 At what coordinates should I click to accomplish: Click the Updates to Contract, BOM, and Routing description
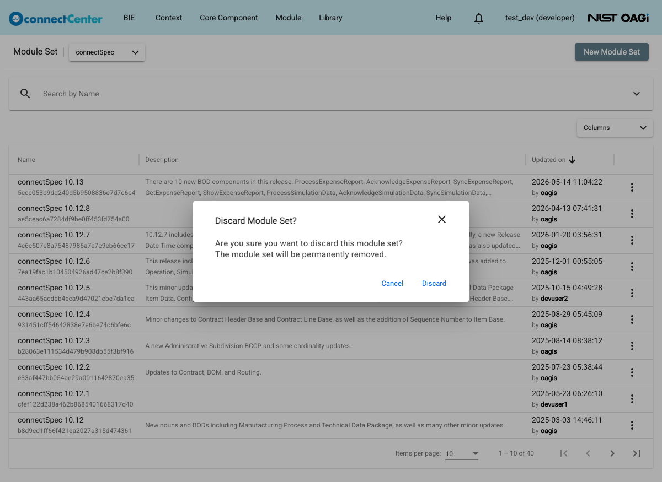(203, 372)
